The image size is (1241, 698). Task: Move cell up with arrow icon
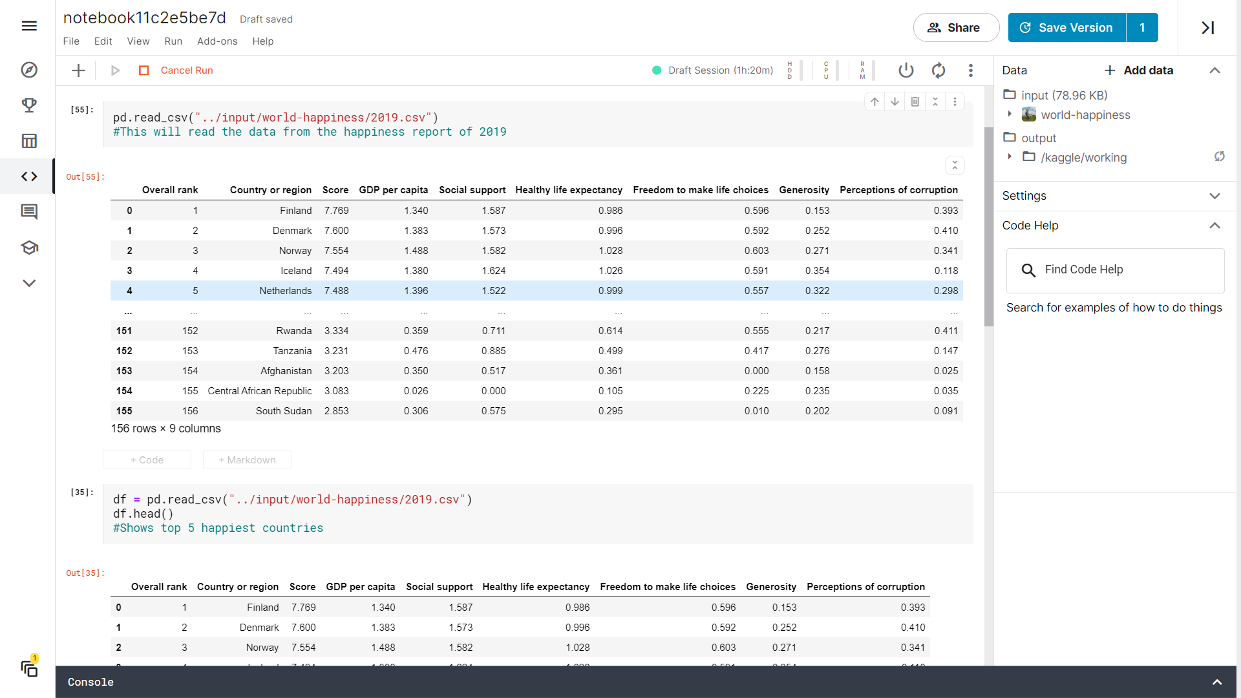click(x=875, y=101)
